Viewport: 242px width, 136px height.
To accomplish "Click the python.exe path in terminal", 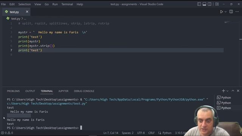I will (x=144, y=99).
